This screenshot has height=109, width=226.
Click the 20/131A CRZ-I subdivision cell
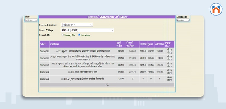[x=83, y=79]
